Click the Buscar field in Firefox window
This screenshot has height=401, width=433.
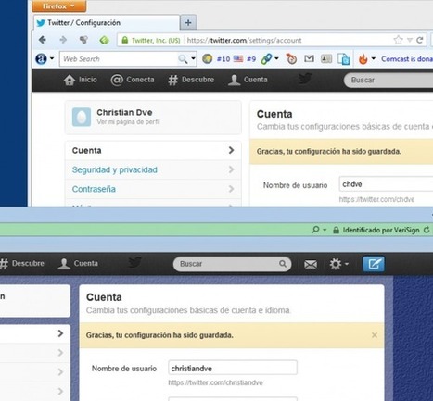pyautogui.click(x=388, y=80)
